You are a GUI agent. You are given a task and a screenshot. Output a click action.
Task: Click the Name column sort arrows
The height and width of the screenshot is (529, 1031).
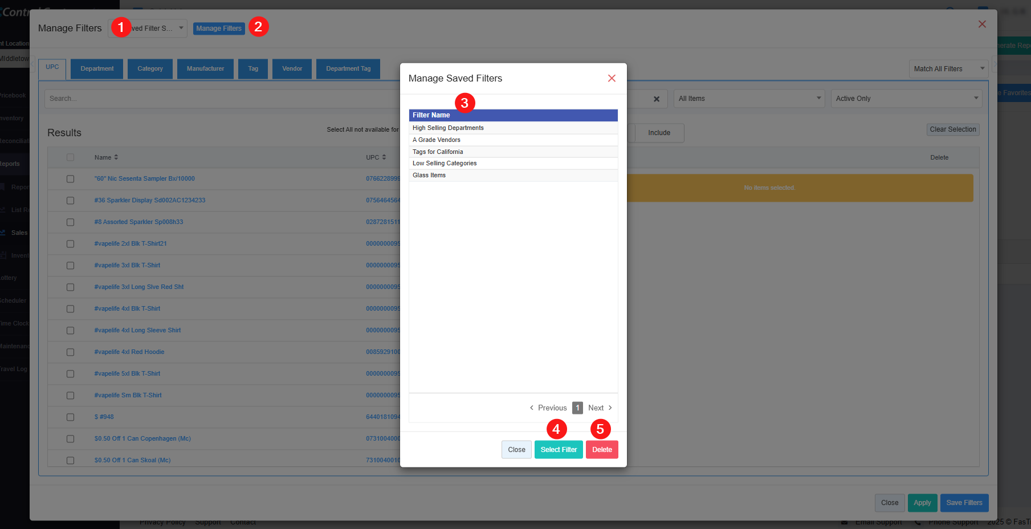click(x=116, y=157)
